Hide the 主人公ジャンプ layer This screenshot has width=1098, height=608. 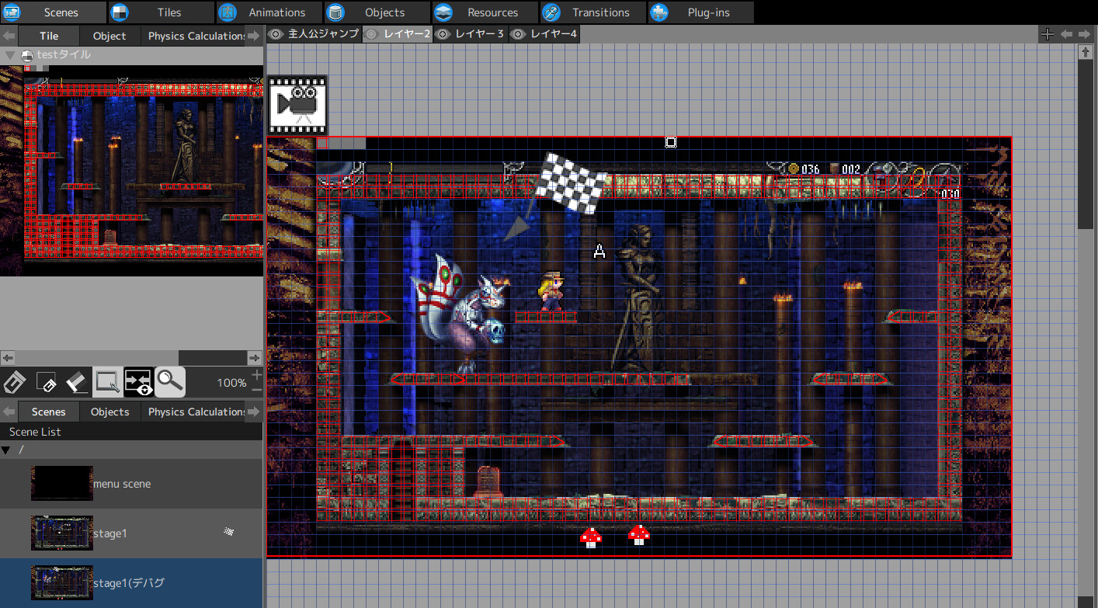[x=275, y=33]
